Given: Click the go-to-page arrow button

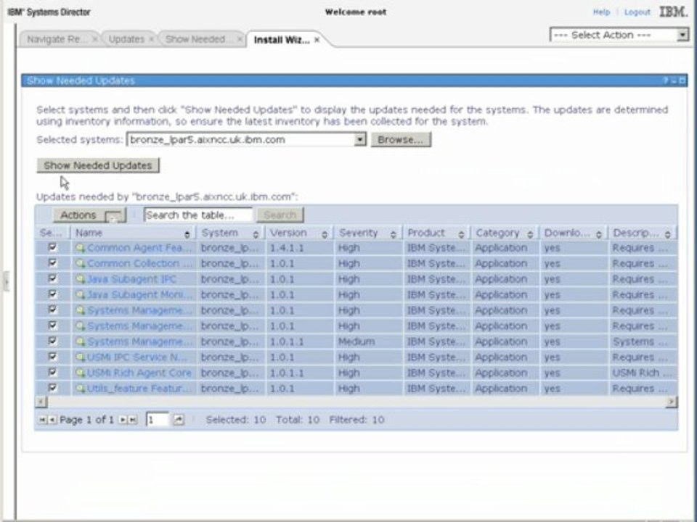Looking at the screenshot, I should coord(179,420).
